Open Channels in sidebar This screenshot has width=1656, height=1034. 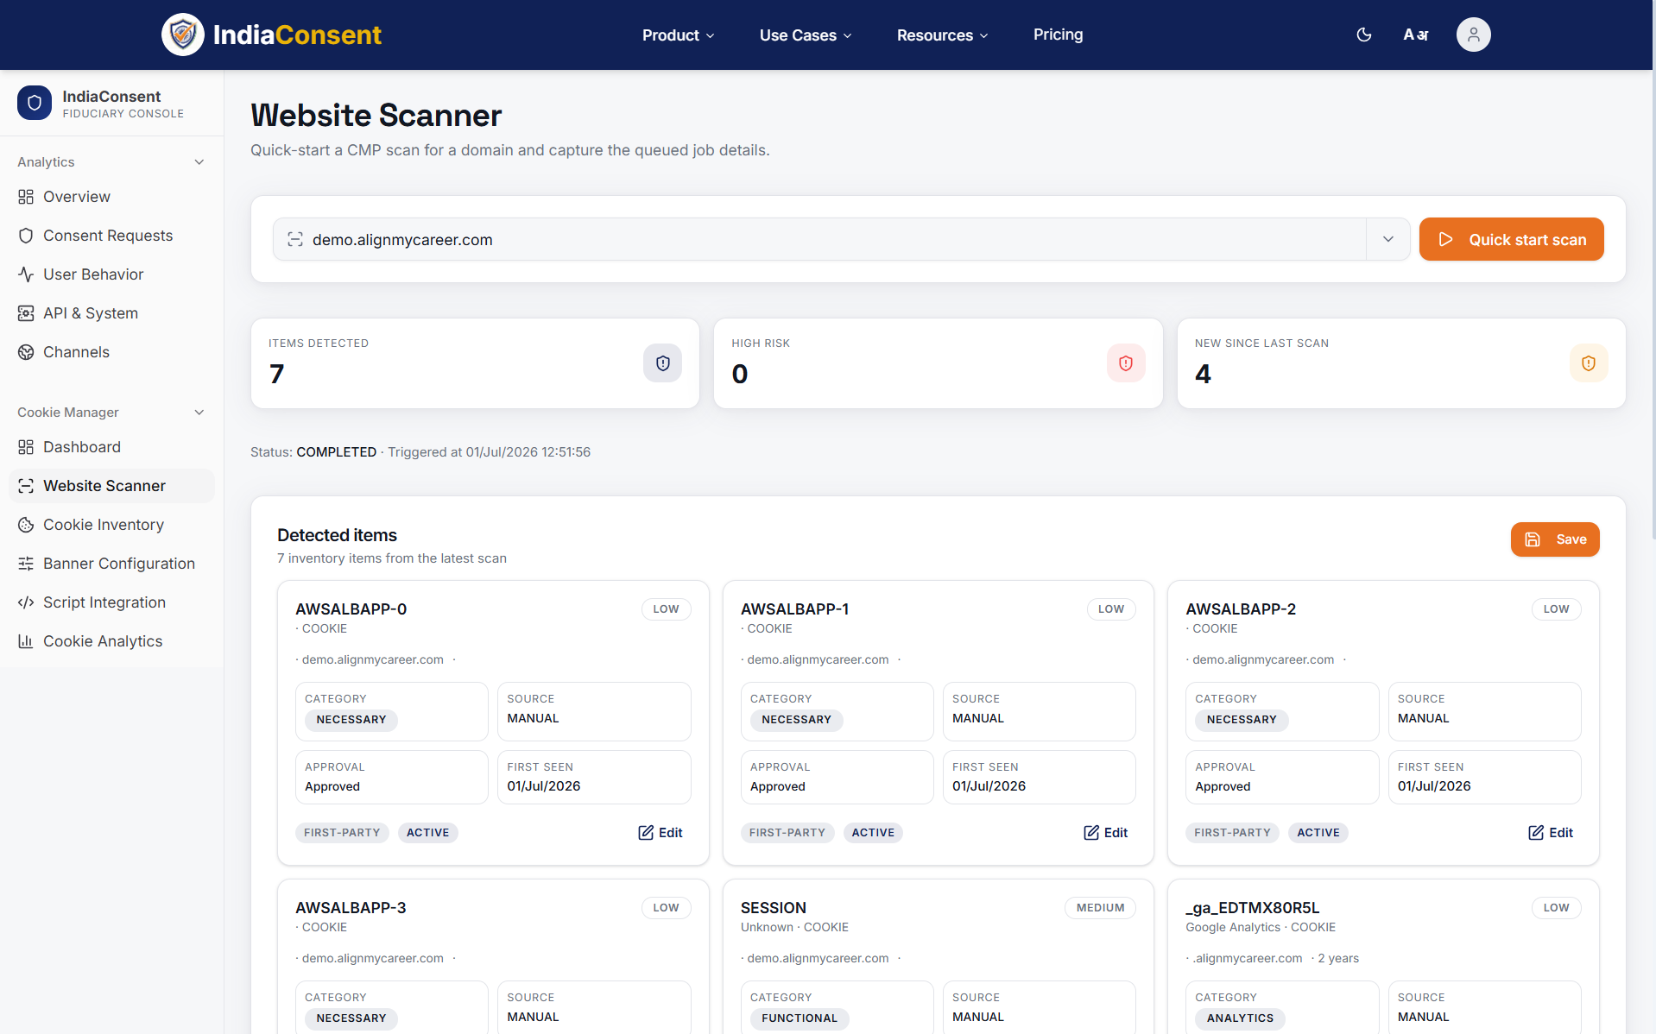point(112,352)
